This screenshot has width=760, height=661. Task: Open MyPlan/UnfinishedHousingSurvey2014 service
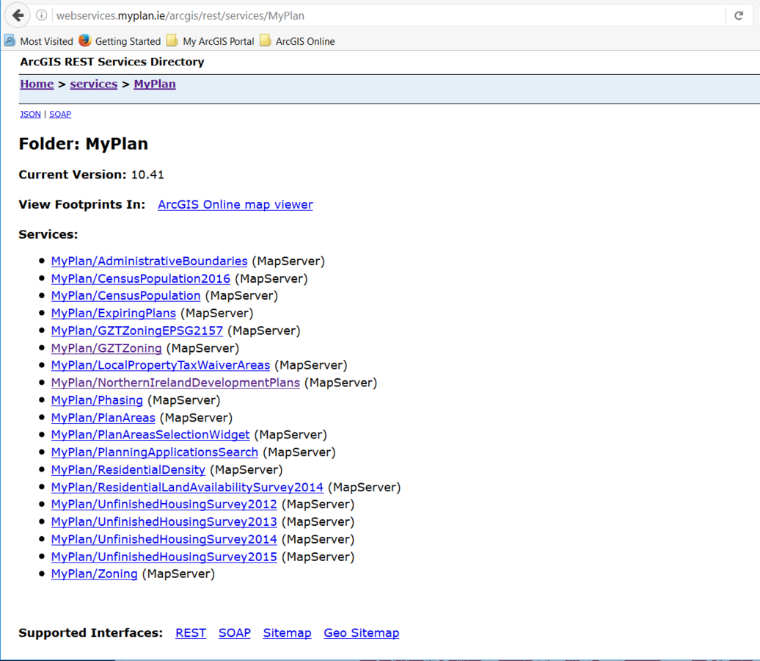point(164,539)
